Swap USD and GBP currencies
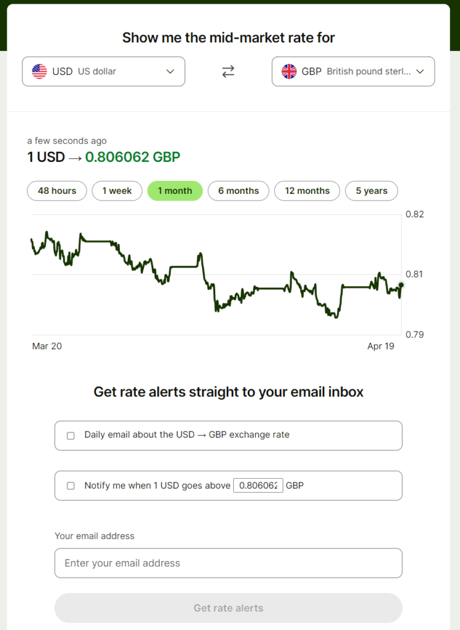The height and width of the screenshot is (630, 460). [x=228, y=71]
